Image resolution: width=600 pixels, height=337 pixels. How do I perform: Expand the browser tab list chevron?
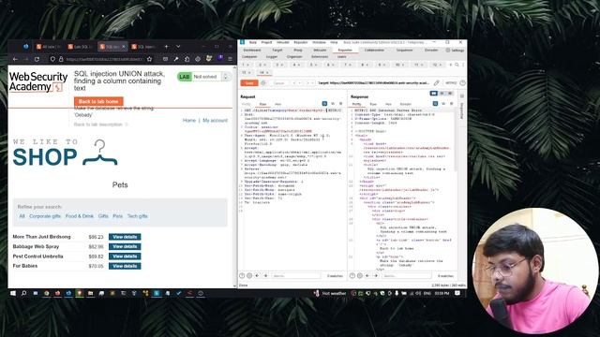(x=178, y=47)
